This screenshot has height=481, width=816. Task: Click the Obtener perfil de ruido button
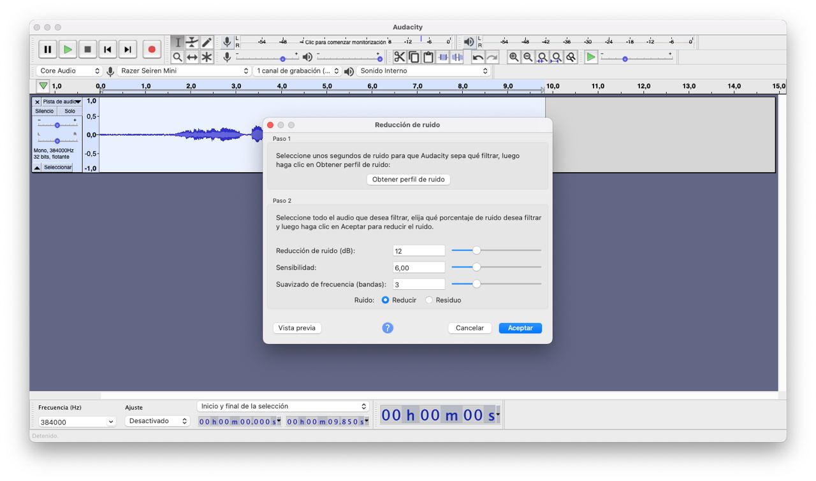pos(408,180)
